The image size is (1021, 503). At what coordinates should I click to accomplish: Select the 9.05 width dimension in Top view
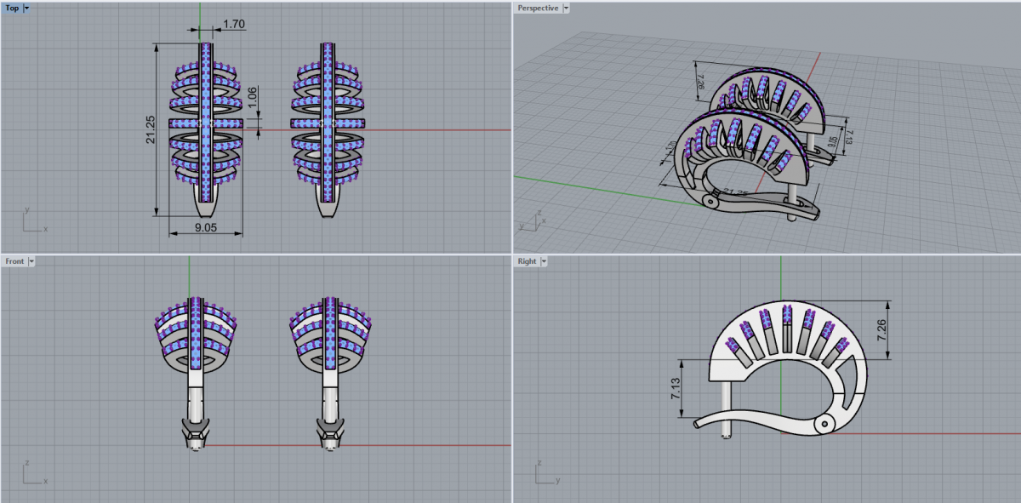[204, 228]
